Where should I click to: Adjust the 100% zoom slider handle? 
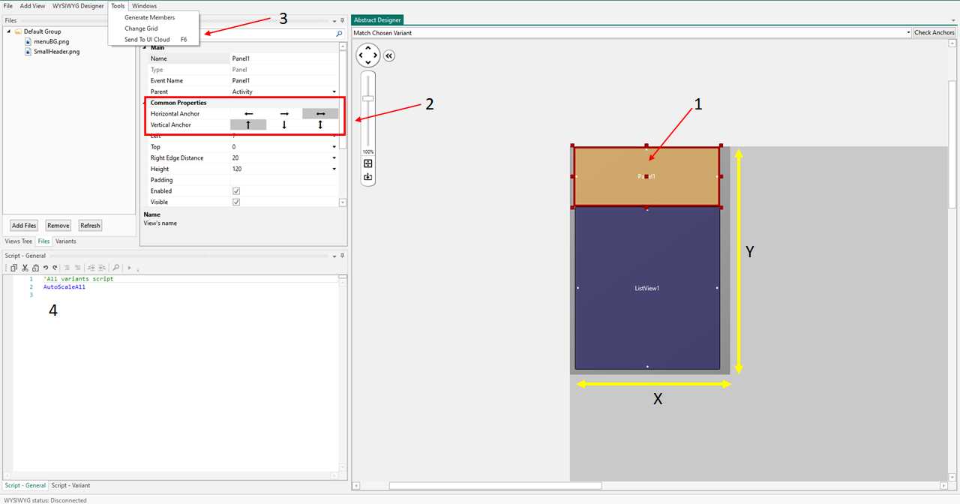pyautogui.click(x=367, y=98)
